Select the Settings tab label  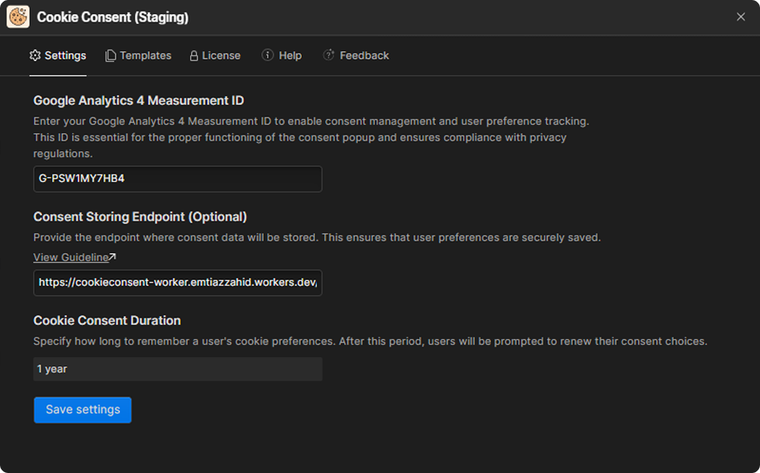pyautogui.click(x=65, y=55)
